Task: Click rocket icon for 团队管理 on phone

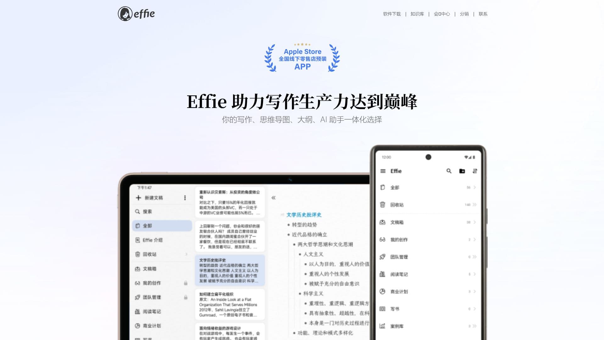Action: pos(383,257)
